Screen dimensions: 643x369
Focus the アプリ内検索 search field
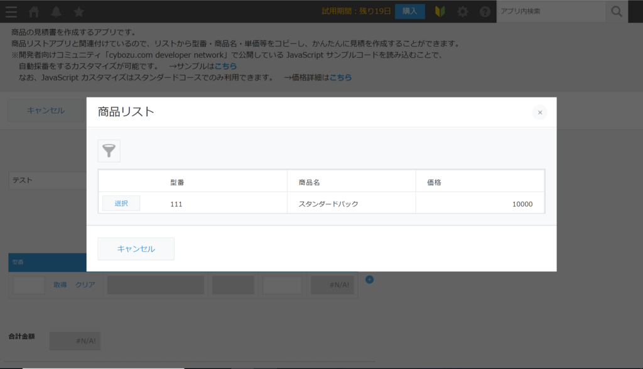(551, 11)
